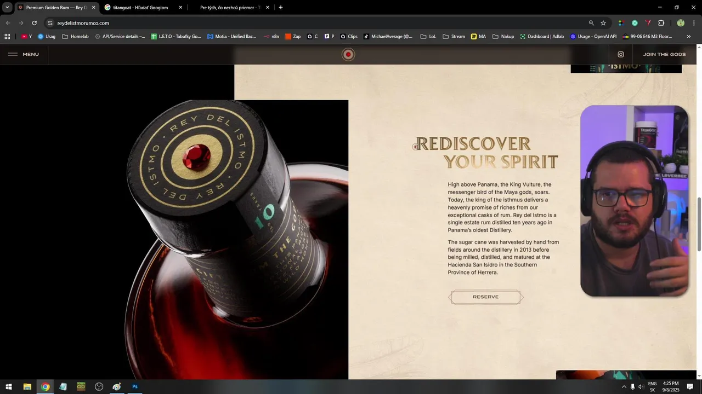Open the Motia - Unified Backend bookmark
The image size is (702, 394).
tap(231, 37)
